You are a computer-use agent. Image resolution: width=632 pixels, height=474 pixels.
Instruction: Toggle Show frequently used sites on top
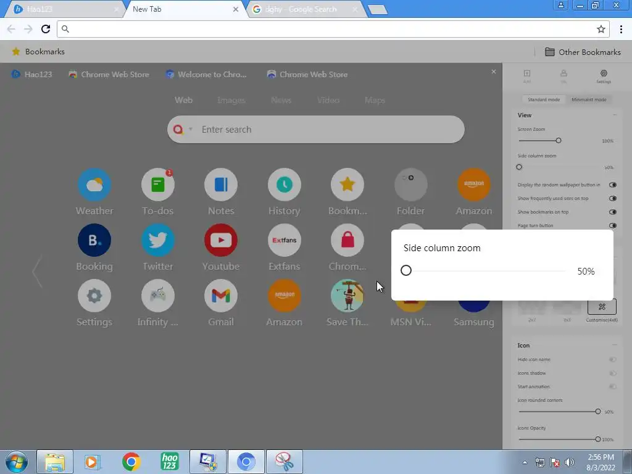pyautogui.click(x=613, y=198)
